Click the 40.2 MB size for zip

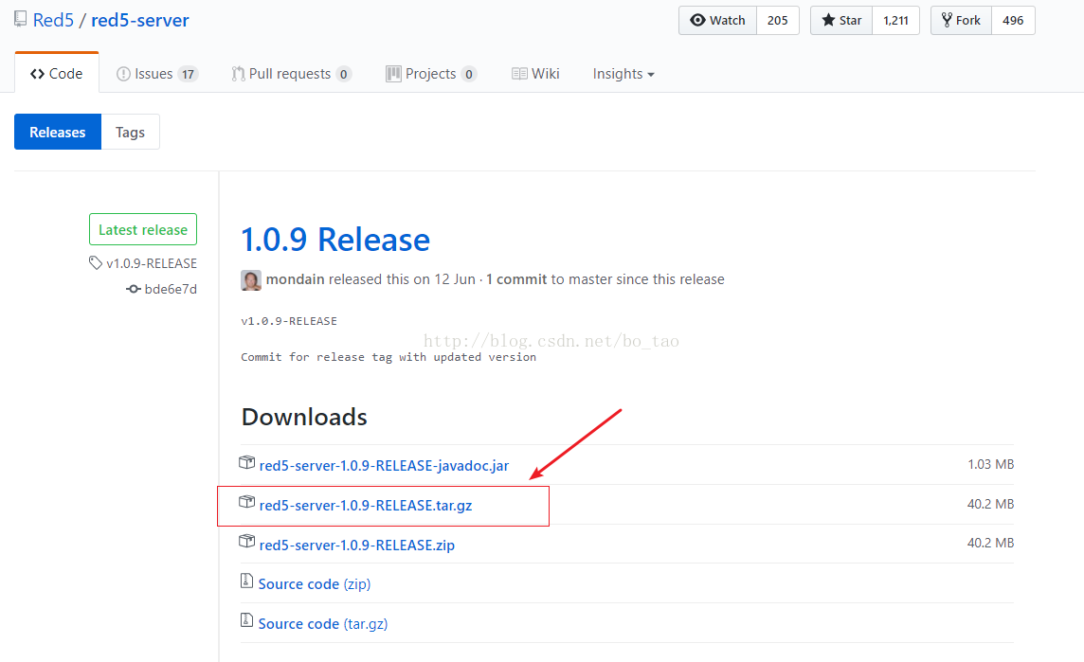pyautogui.click(x=991, y=544)
